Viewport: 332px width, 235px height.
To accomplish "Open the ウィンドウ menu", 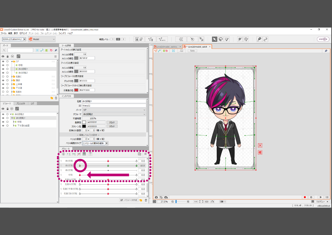I will [62, 33].
